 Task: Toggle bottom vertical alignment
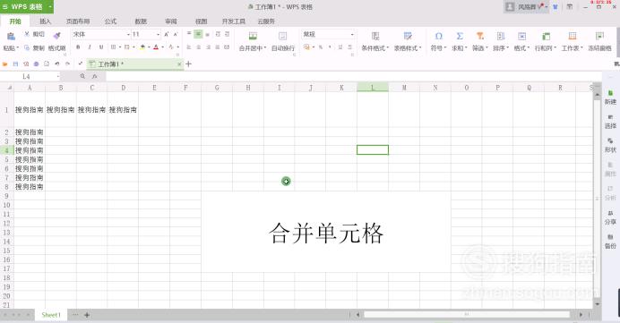tap(208, 34)
